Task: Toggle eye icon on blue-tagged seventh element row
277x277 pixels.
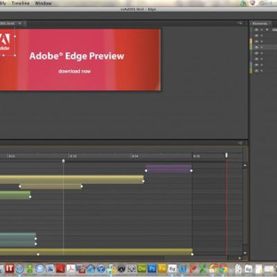Action: click(256, 65)
